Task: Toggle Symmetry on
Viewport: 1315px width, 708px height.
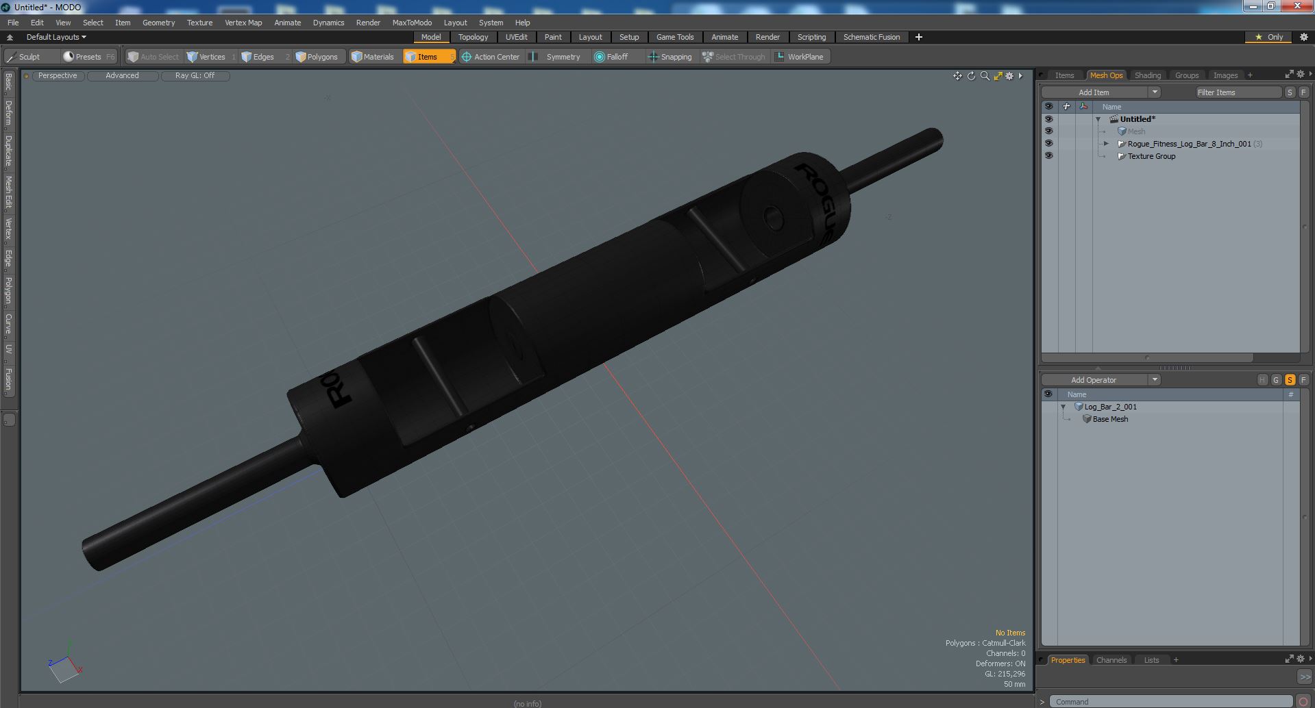Action: pyautogui.click(x=556, y=57)
